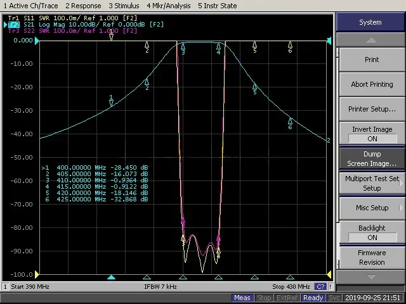Click marker 2 on the S21 trace
406x304 pixels.
[147, 84]
